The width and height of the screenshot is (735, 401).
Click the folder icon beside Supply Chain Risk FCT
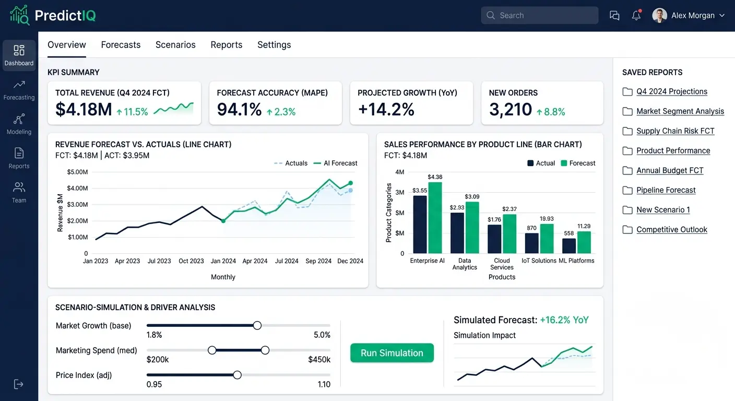coord(627,132)
